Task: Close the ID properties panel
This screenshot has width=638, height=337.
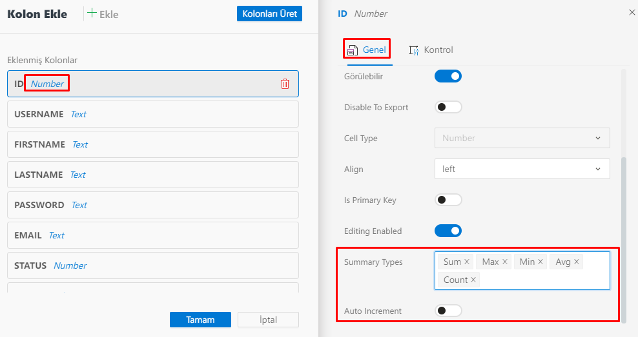Action: click(x=632, y=12)
